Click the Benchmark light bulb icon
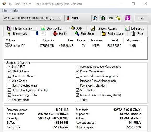 tap(9, 33)
